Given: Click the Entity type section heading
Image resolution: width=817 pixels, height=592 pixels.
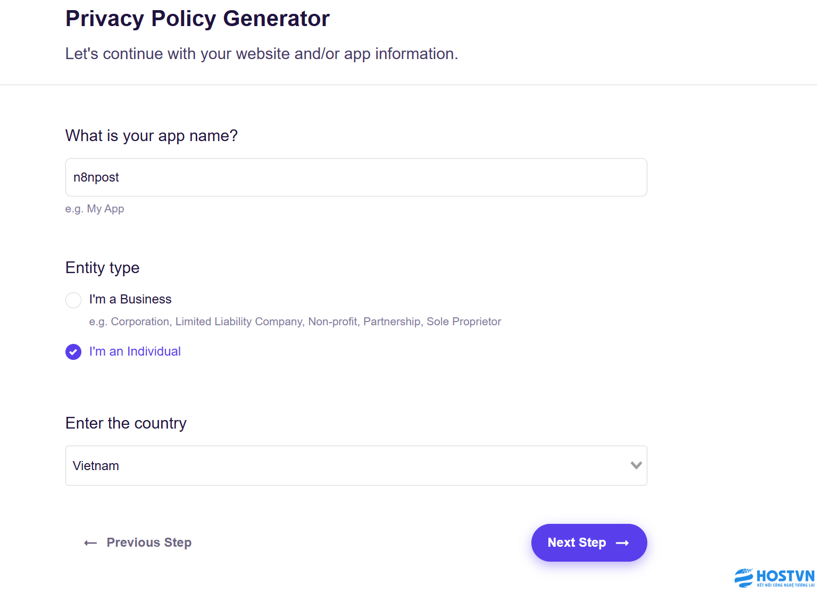Looking at the screenshot, I should tap(103, 268).
